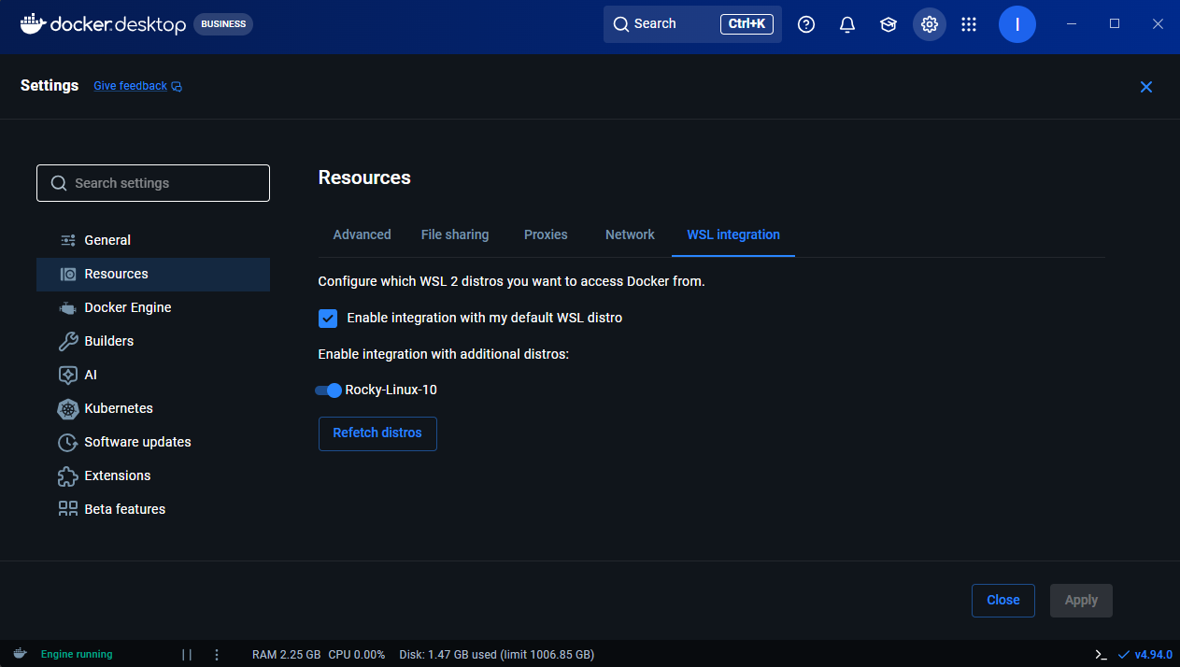Open the user account avatar
This screenshot has width=1180, height=667.
(x=1017, y=24)
